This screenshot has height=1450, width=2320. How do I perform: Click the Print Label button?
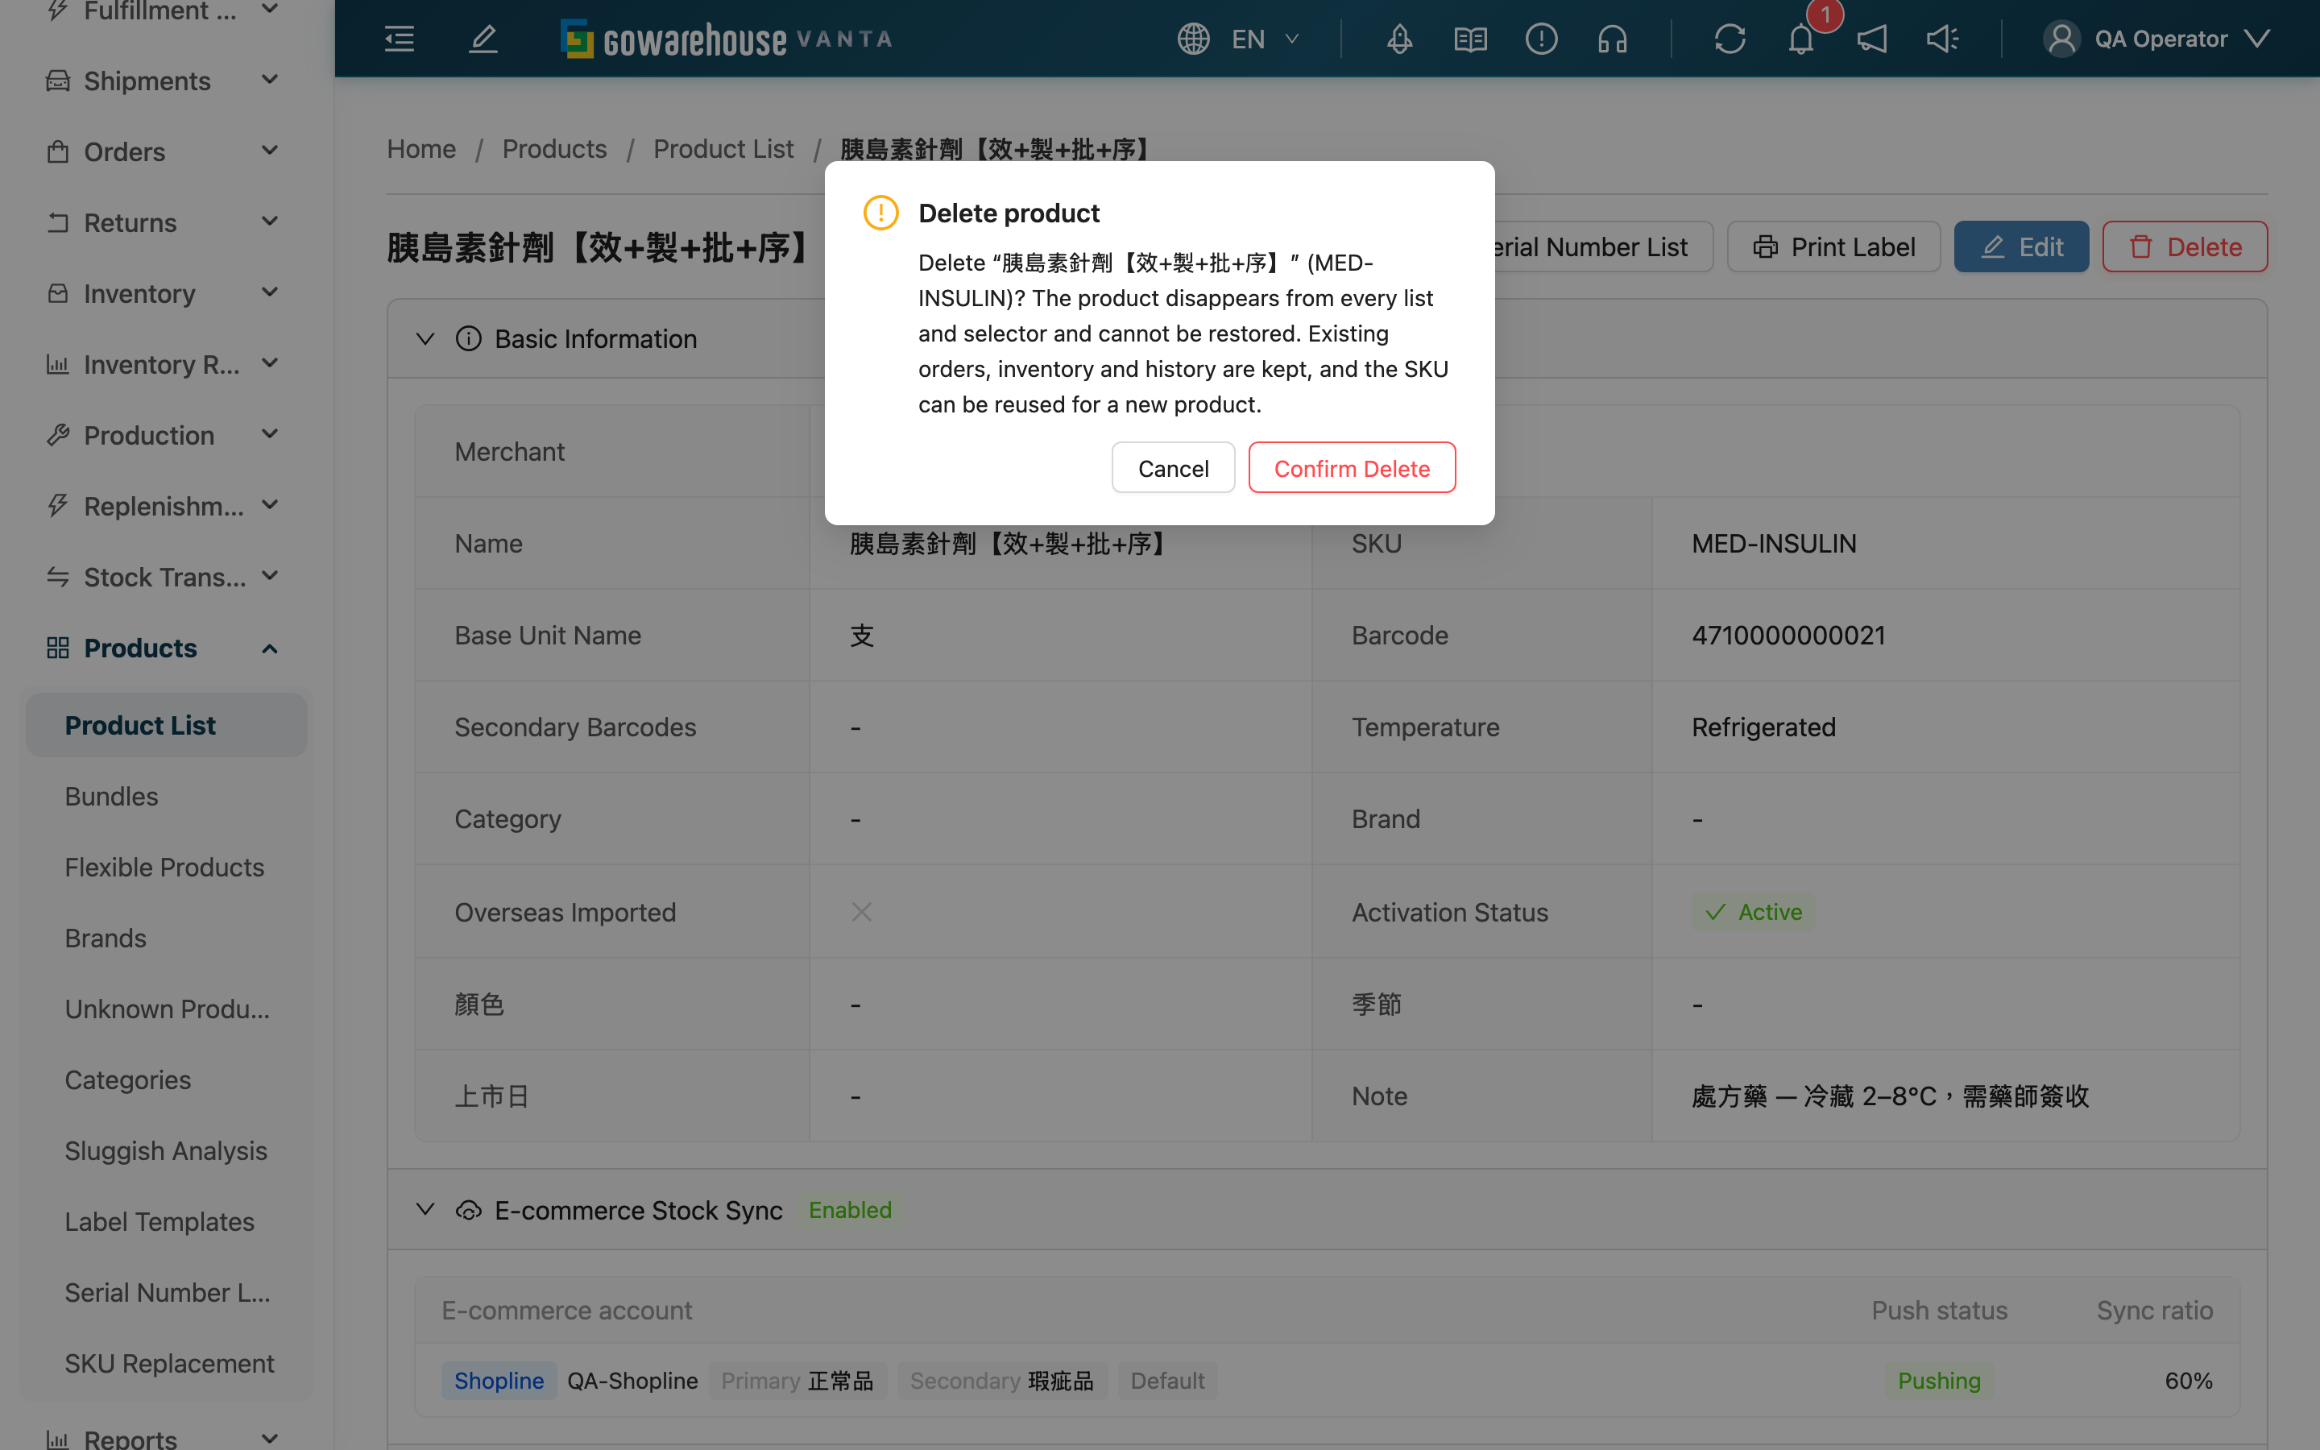1834,246
